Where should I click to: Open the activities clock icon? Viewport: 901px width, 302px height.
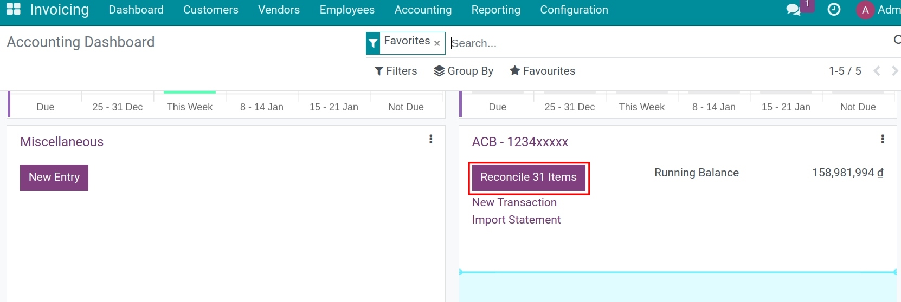[x=834, y=10]
